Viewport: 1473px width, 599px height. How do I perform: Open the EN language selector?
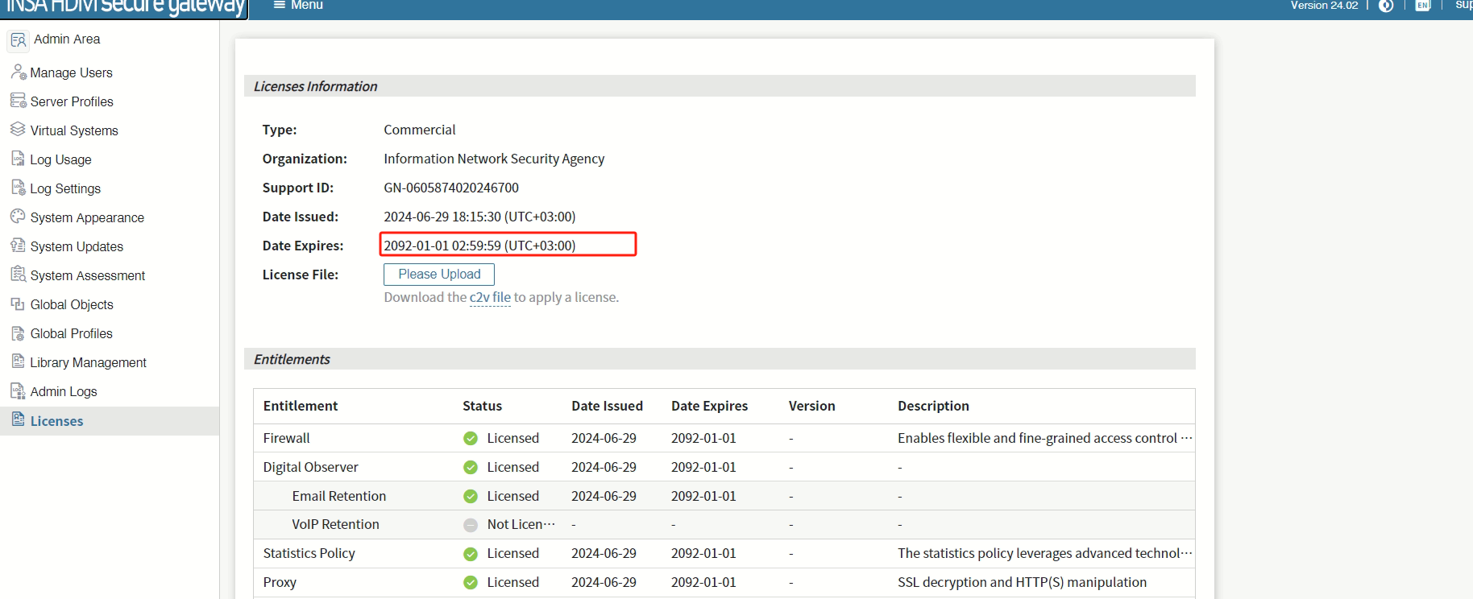[1422, 6]
